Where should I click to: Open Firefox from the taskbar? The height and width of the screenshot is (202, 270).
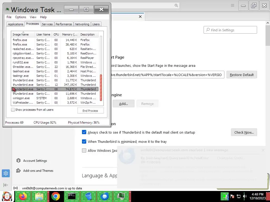point(23,196)
